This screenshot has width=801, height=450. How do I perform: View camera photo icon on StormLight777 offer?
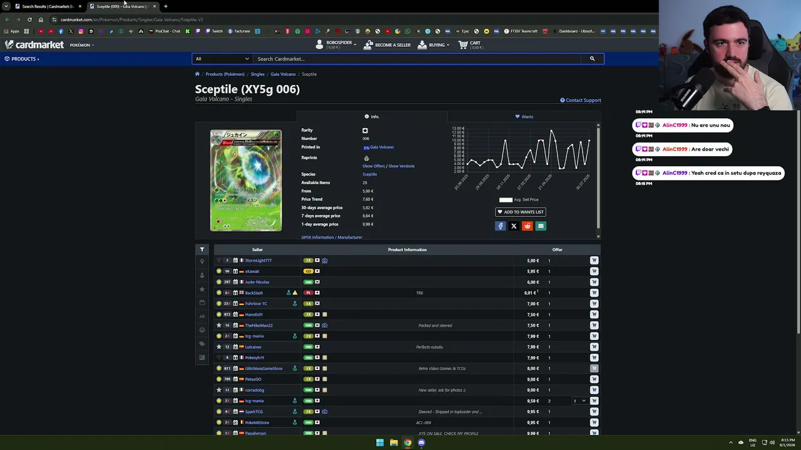[324, 261]
